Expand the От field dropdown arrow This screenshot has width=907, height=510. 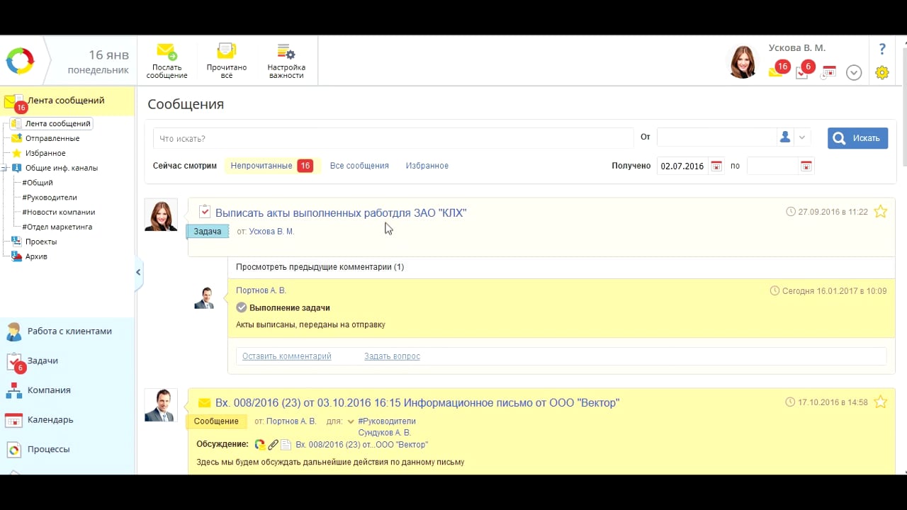point(802,138)
